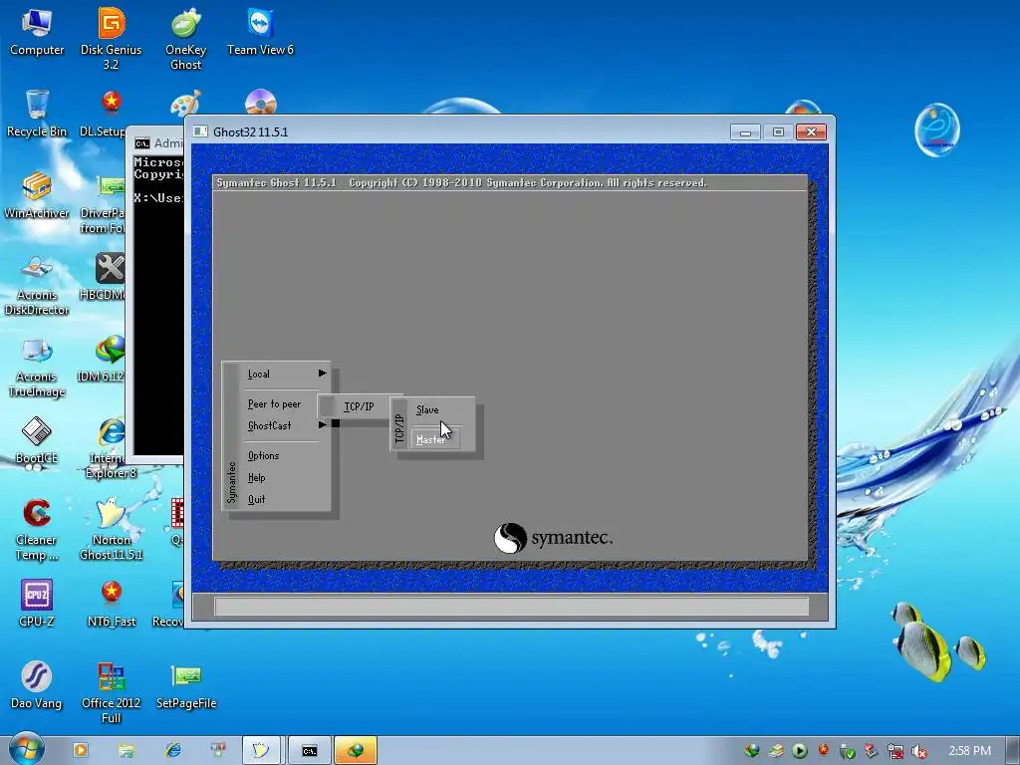Open WinArchiver desktop icon
The height and width of the screenshot is (765, 1020).
click(x=37, y=195)
